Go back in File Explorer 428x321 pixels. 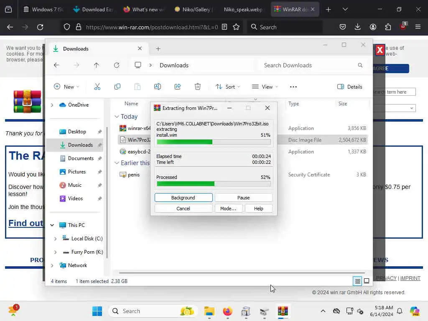pyautogui.click(x=56, y=65)
